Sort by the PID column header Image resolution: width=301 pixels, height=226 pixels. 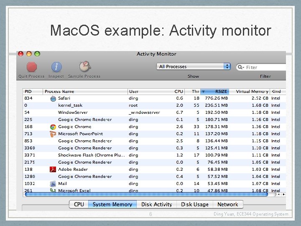[x=33, y=92]
